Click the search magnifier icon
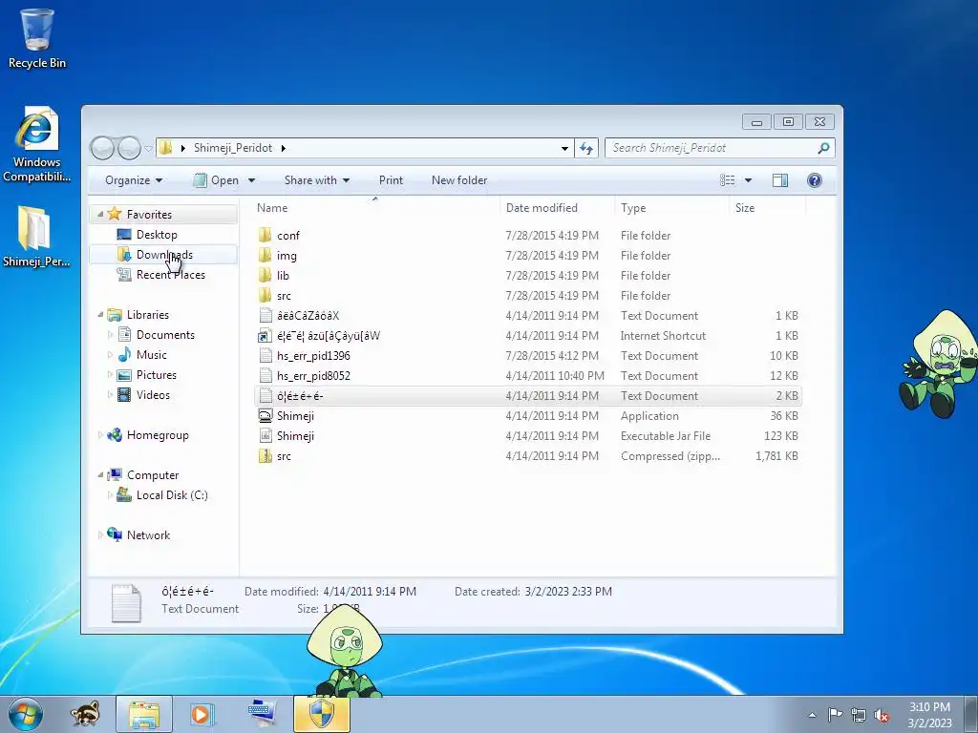This screenshot has width=978, height=733. coord(823,148)
